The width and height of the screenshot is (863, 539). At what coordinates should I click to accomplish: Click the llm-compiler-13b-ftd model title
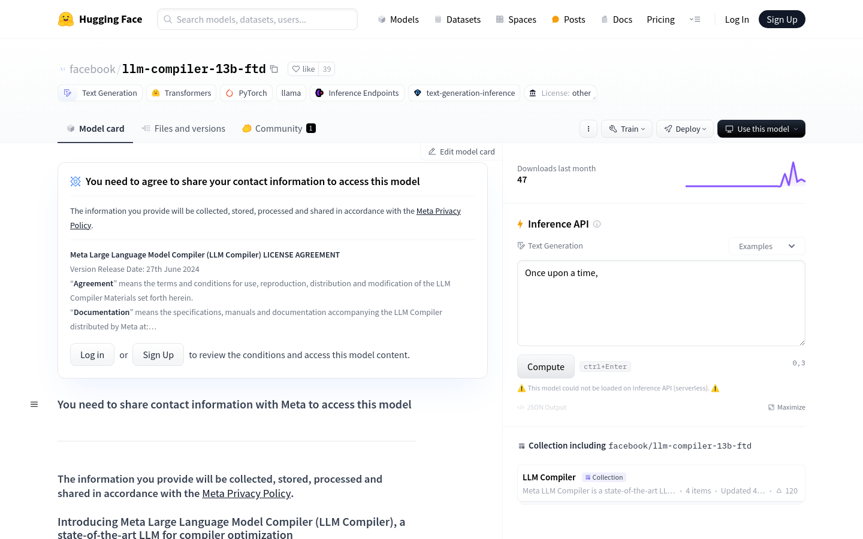[194, 69]
